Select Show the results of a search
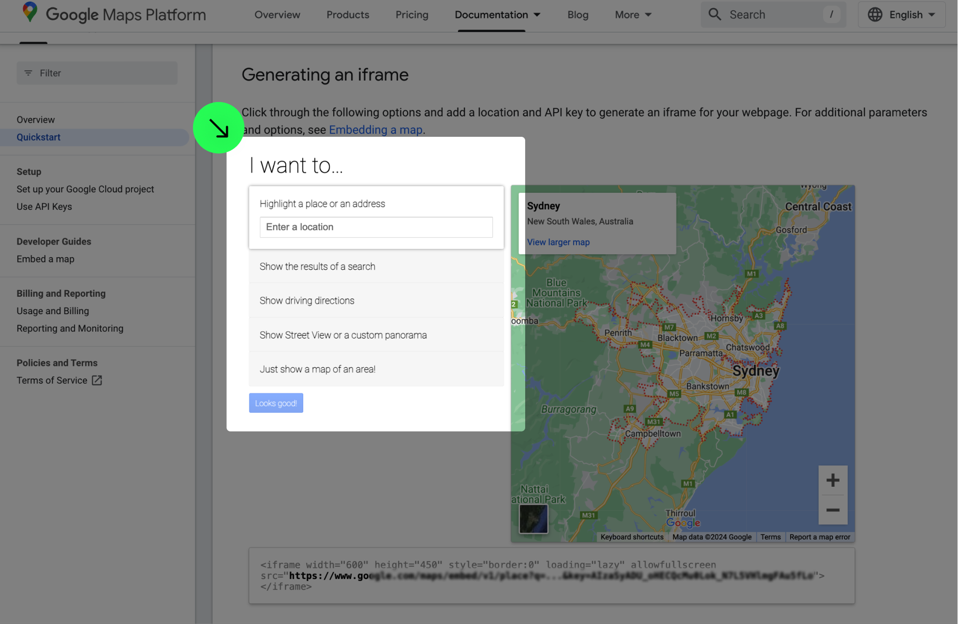 point(317,266)
